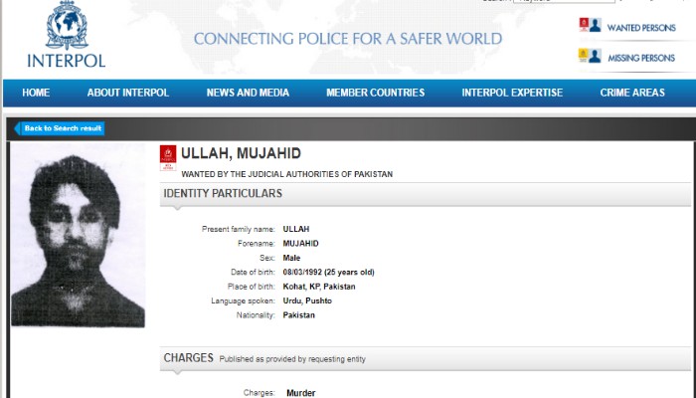Go to the HOME menu item
696x398 pixels.
coord(36,93)
